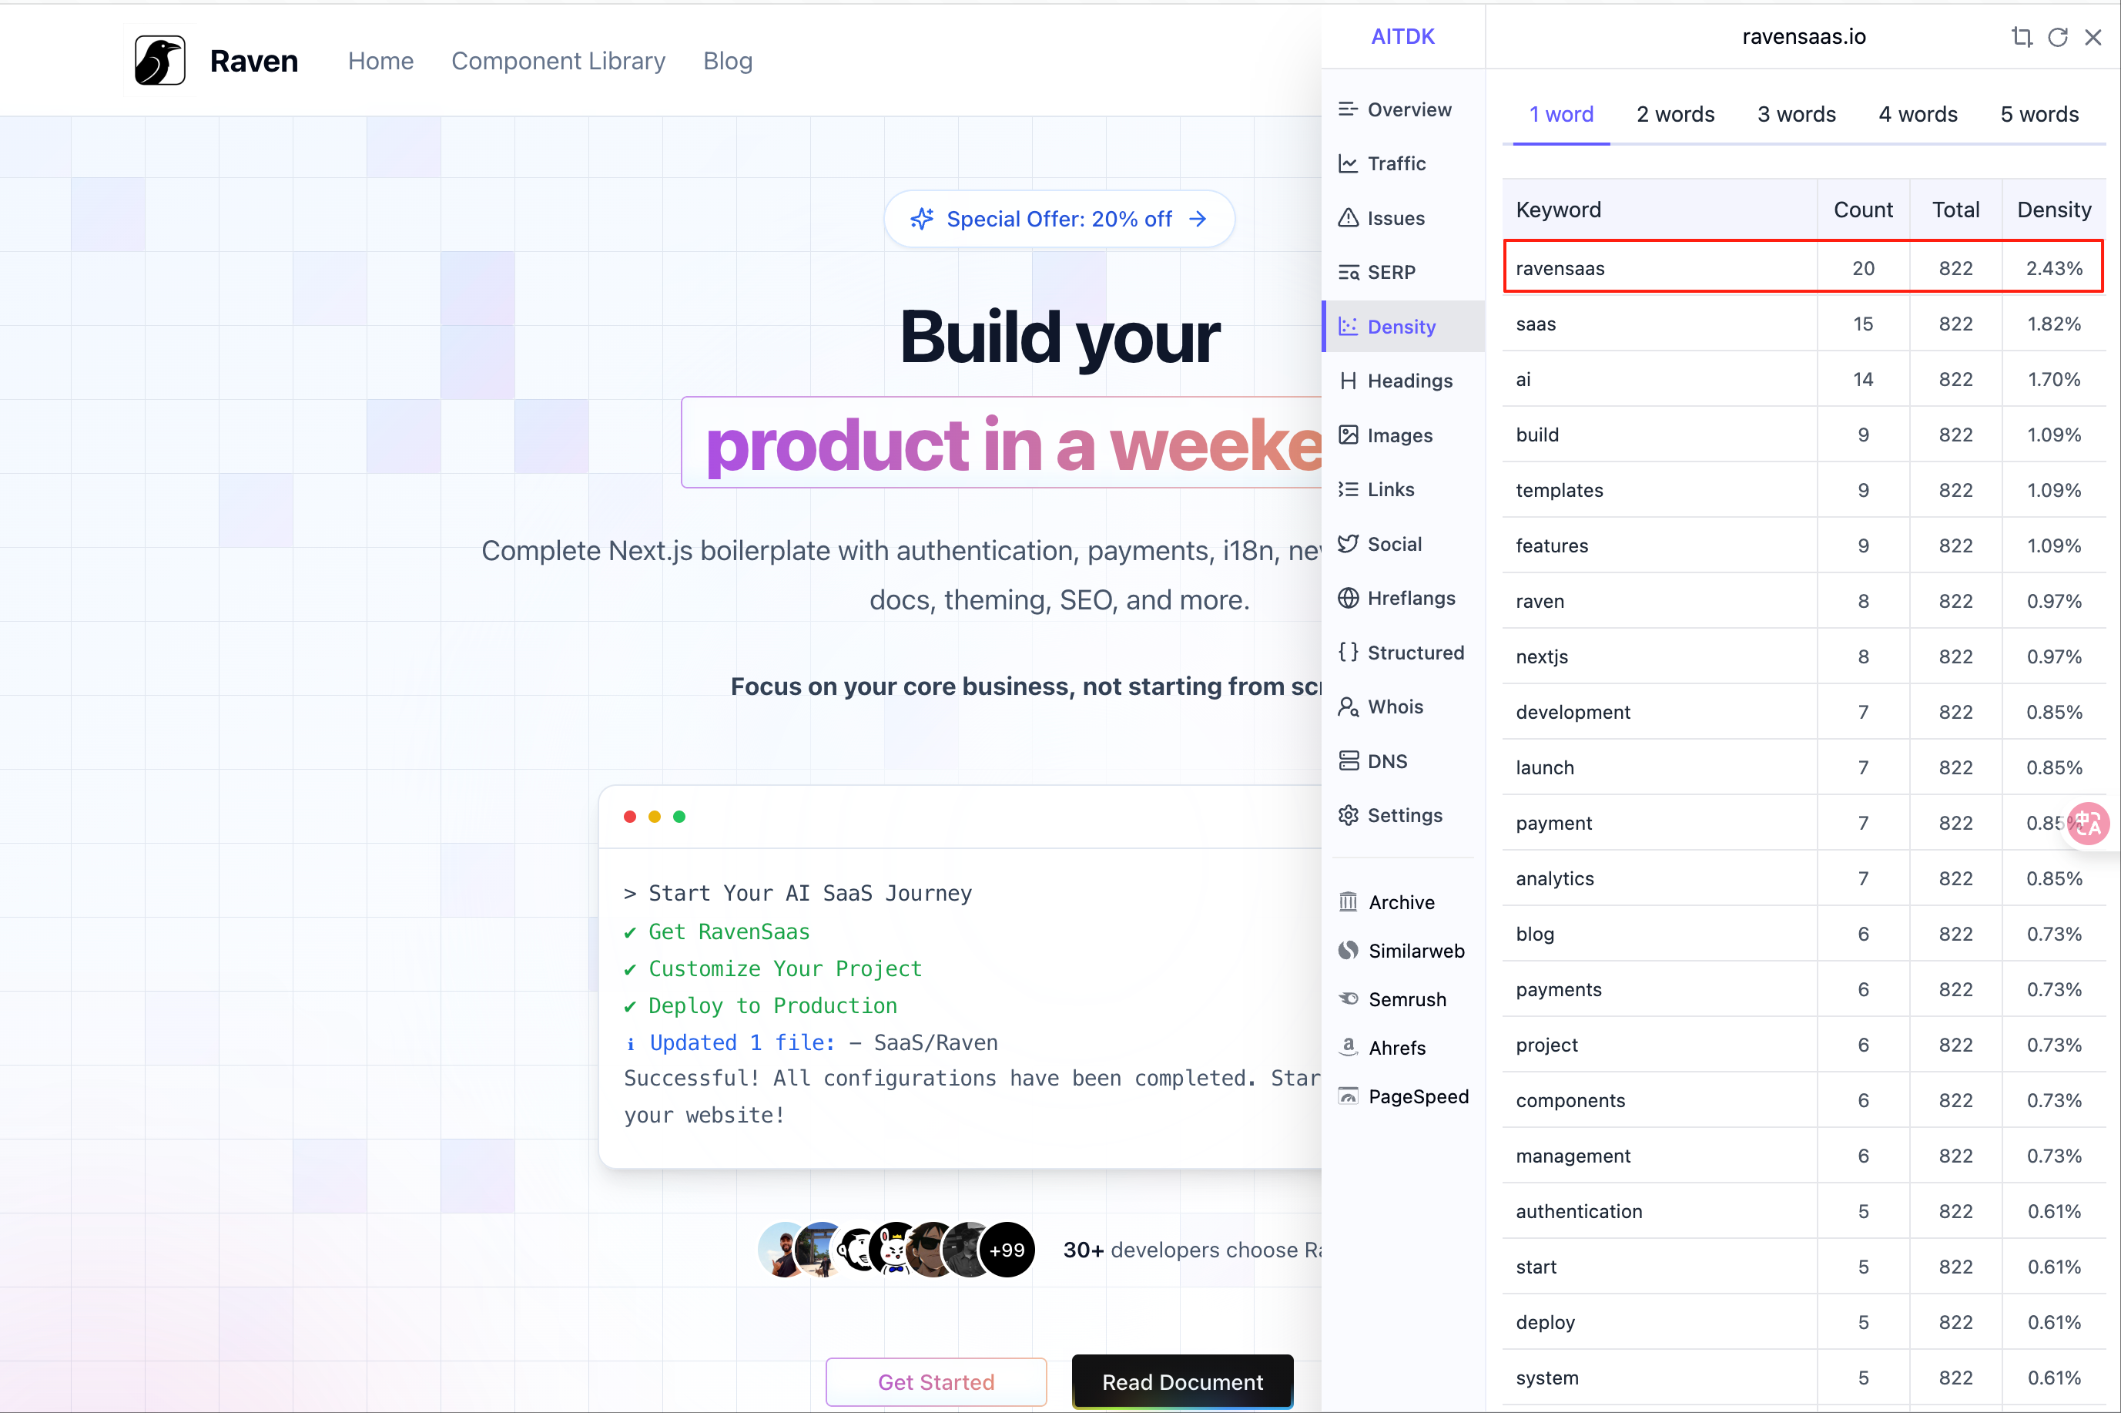Screen dimensions: 2121x1413
Task: Open the Images picture icon
Action: coord(1347,435)
